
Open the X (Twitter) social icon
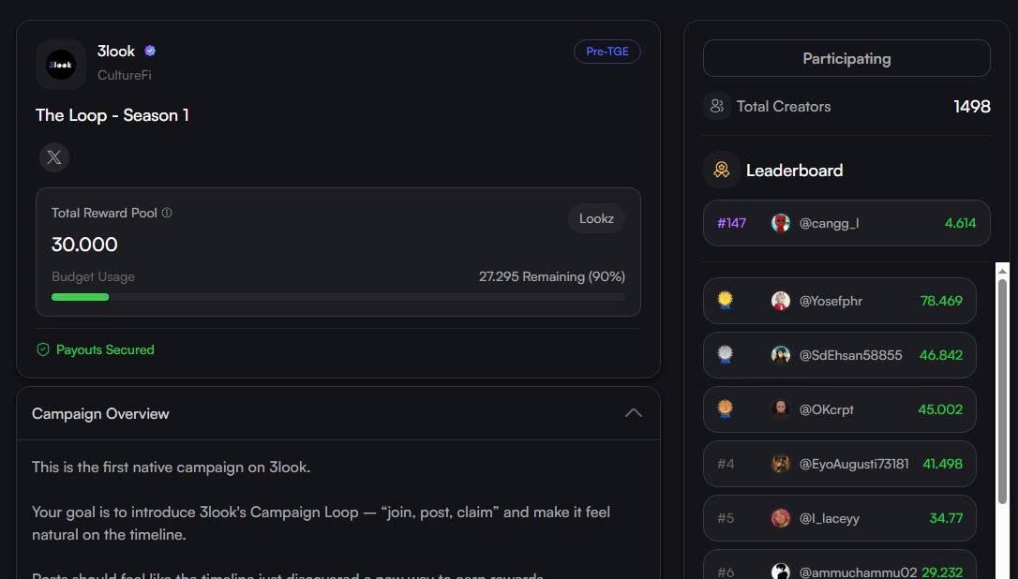[54, 157]
